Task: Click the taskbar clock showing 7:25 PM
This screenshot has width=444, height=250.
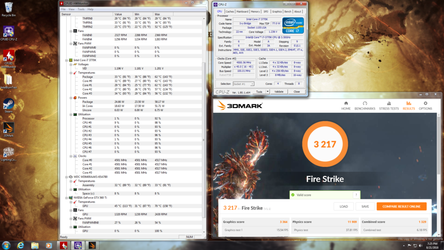Action: coord(432,246)
